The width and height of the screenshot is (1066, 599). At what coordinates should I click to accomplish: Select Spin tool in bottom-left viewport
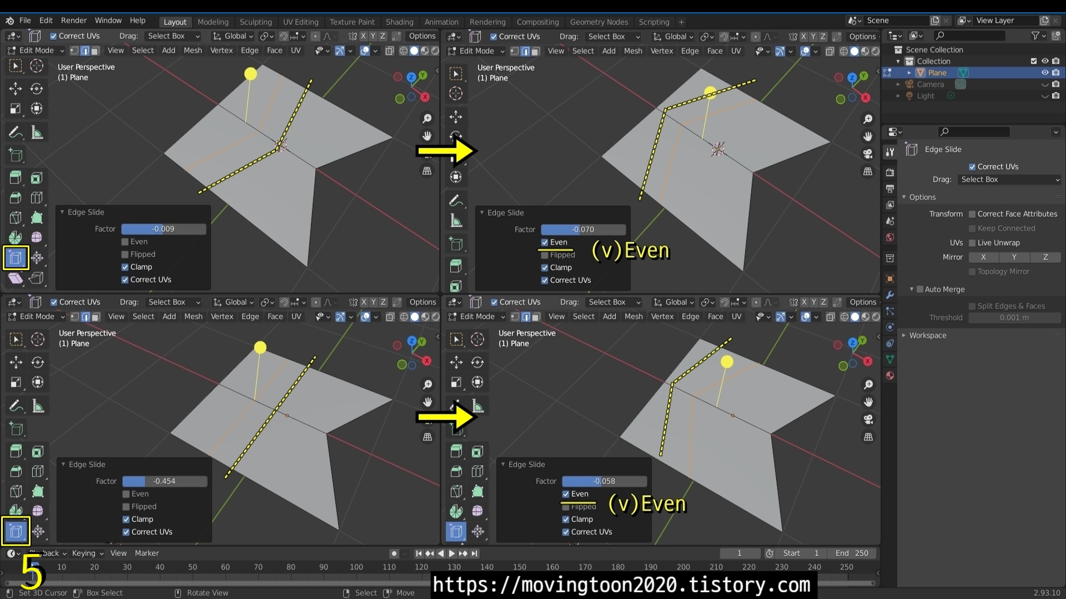pos(16,511)
